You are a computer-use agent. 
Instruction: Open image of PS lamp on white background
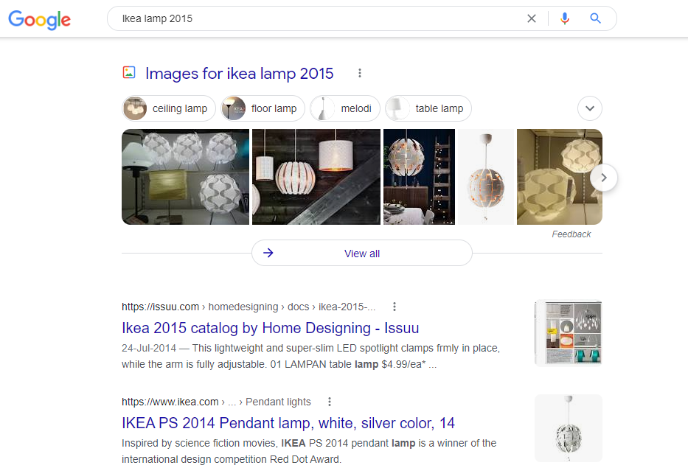tap(486, 177)
